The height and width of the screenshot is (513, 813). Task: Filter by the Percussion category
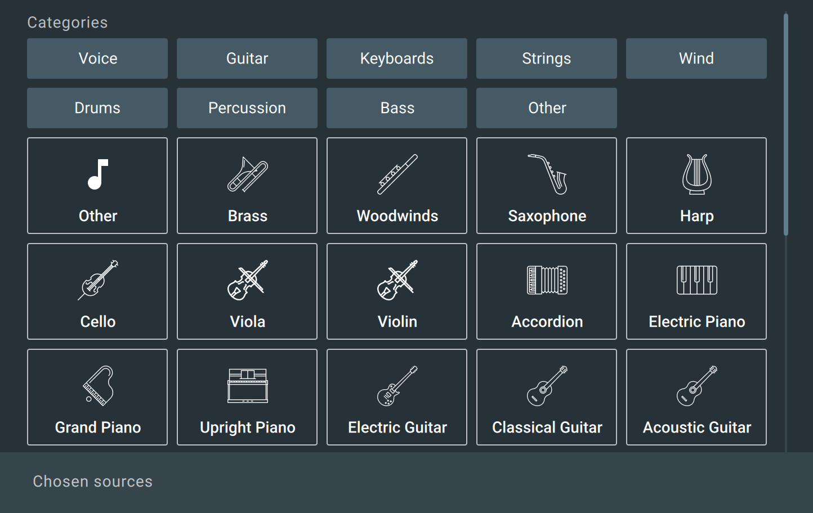click(x=247, y=108)
